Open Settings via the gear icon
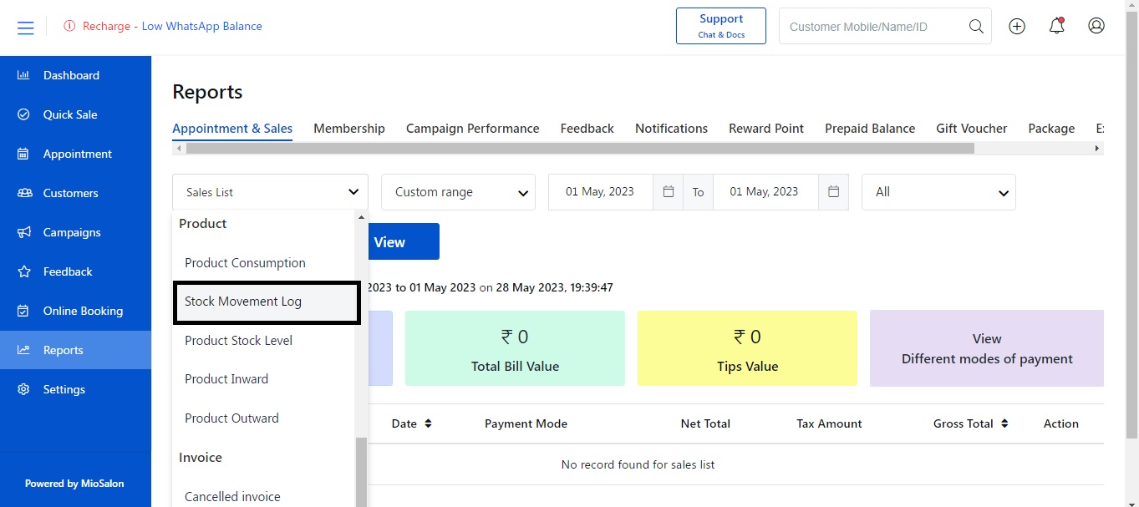Screen dimensions: 1139x507 (x=64, y=389)
